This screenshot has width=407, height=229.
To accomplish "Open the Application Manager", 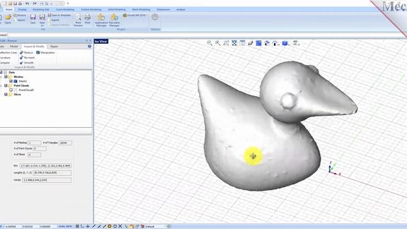I will point(101,20).
